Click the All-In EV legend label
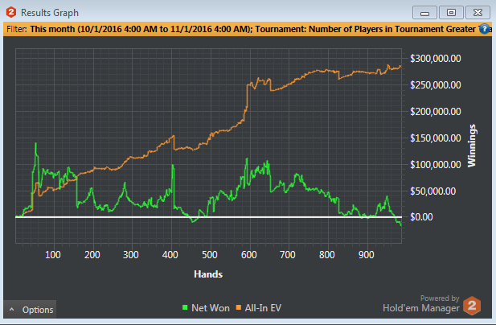This screenshot has height=325, width=496. pos(263,308)
